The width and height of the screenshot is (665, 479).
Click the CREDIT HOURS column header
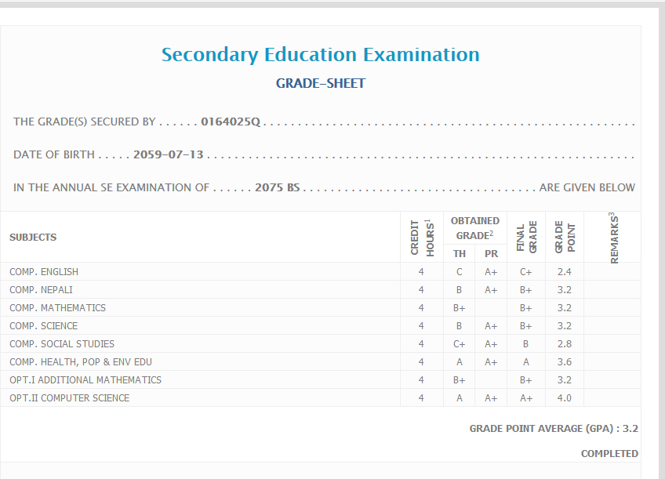coord(421,237)
